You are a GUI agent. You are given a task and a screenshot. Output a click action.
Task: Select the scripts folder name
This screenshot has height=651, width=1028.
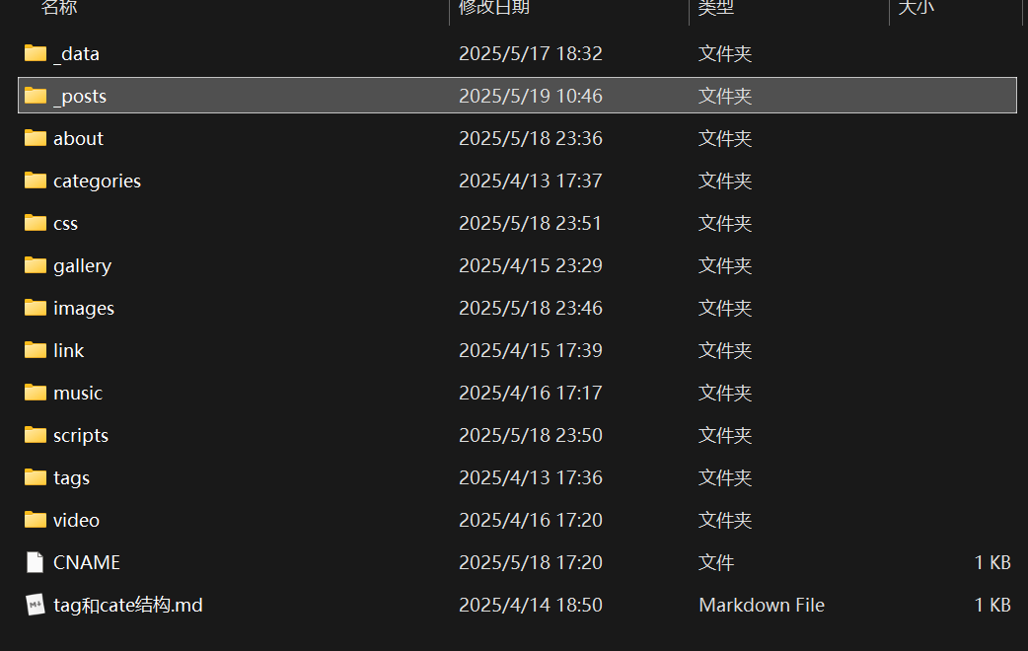click(x=81, y=435)
